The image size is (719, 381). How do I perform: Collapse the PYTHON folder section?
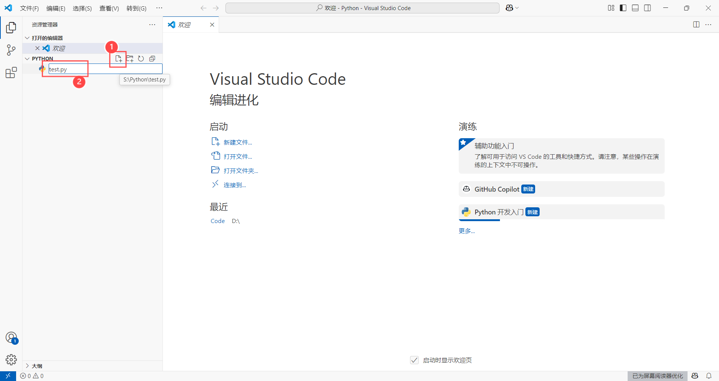(x=27, y=58)
